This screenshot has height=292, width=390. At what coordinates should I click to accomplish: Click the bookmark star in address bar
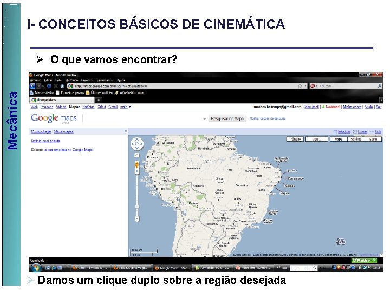[300, 86]
